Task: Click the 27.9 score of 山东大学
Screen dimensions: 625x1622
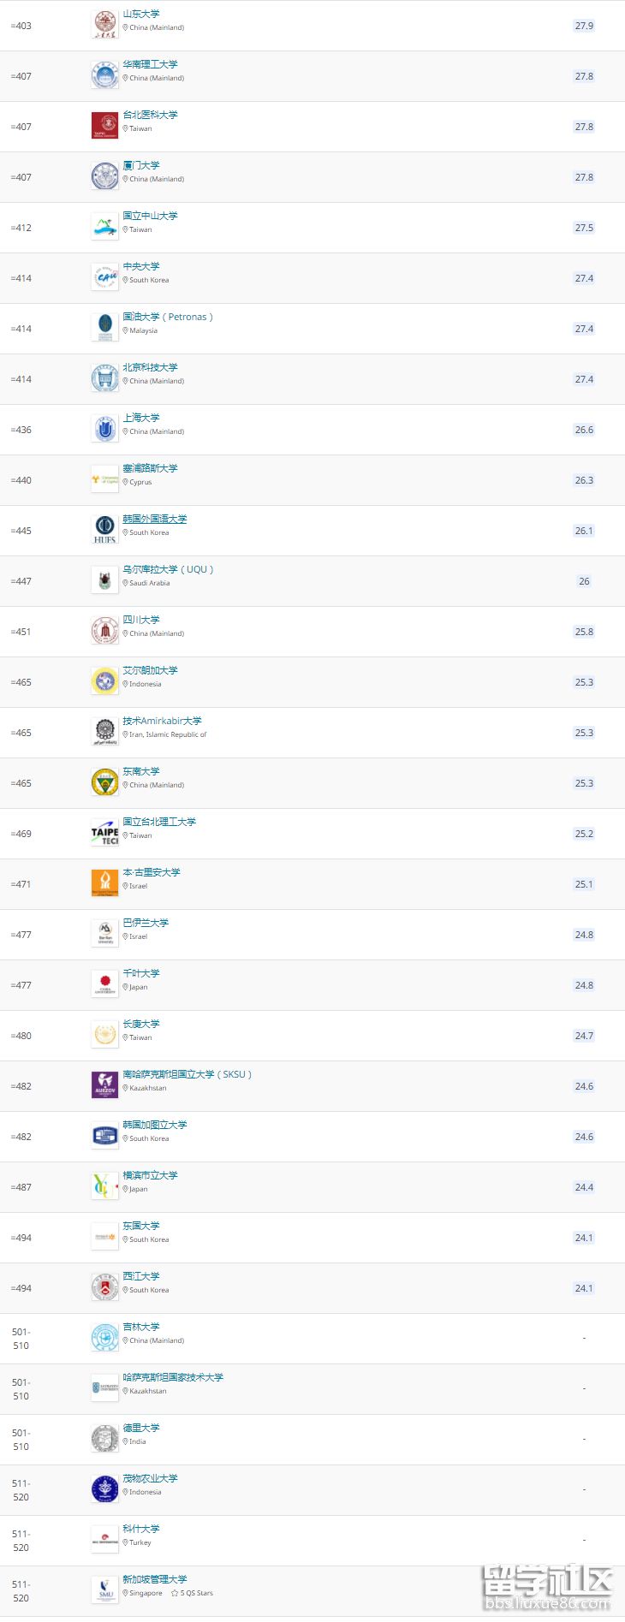Action: point(584,26)
